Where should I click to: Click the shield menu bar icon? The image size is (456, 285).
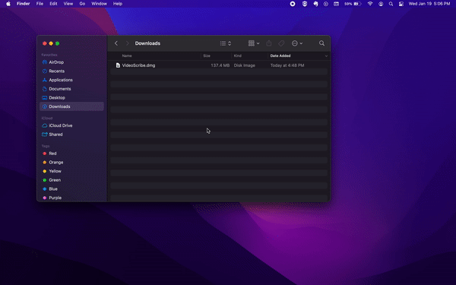305,4
